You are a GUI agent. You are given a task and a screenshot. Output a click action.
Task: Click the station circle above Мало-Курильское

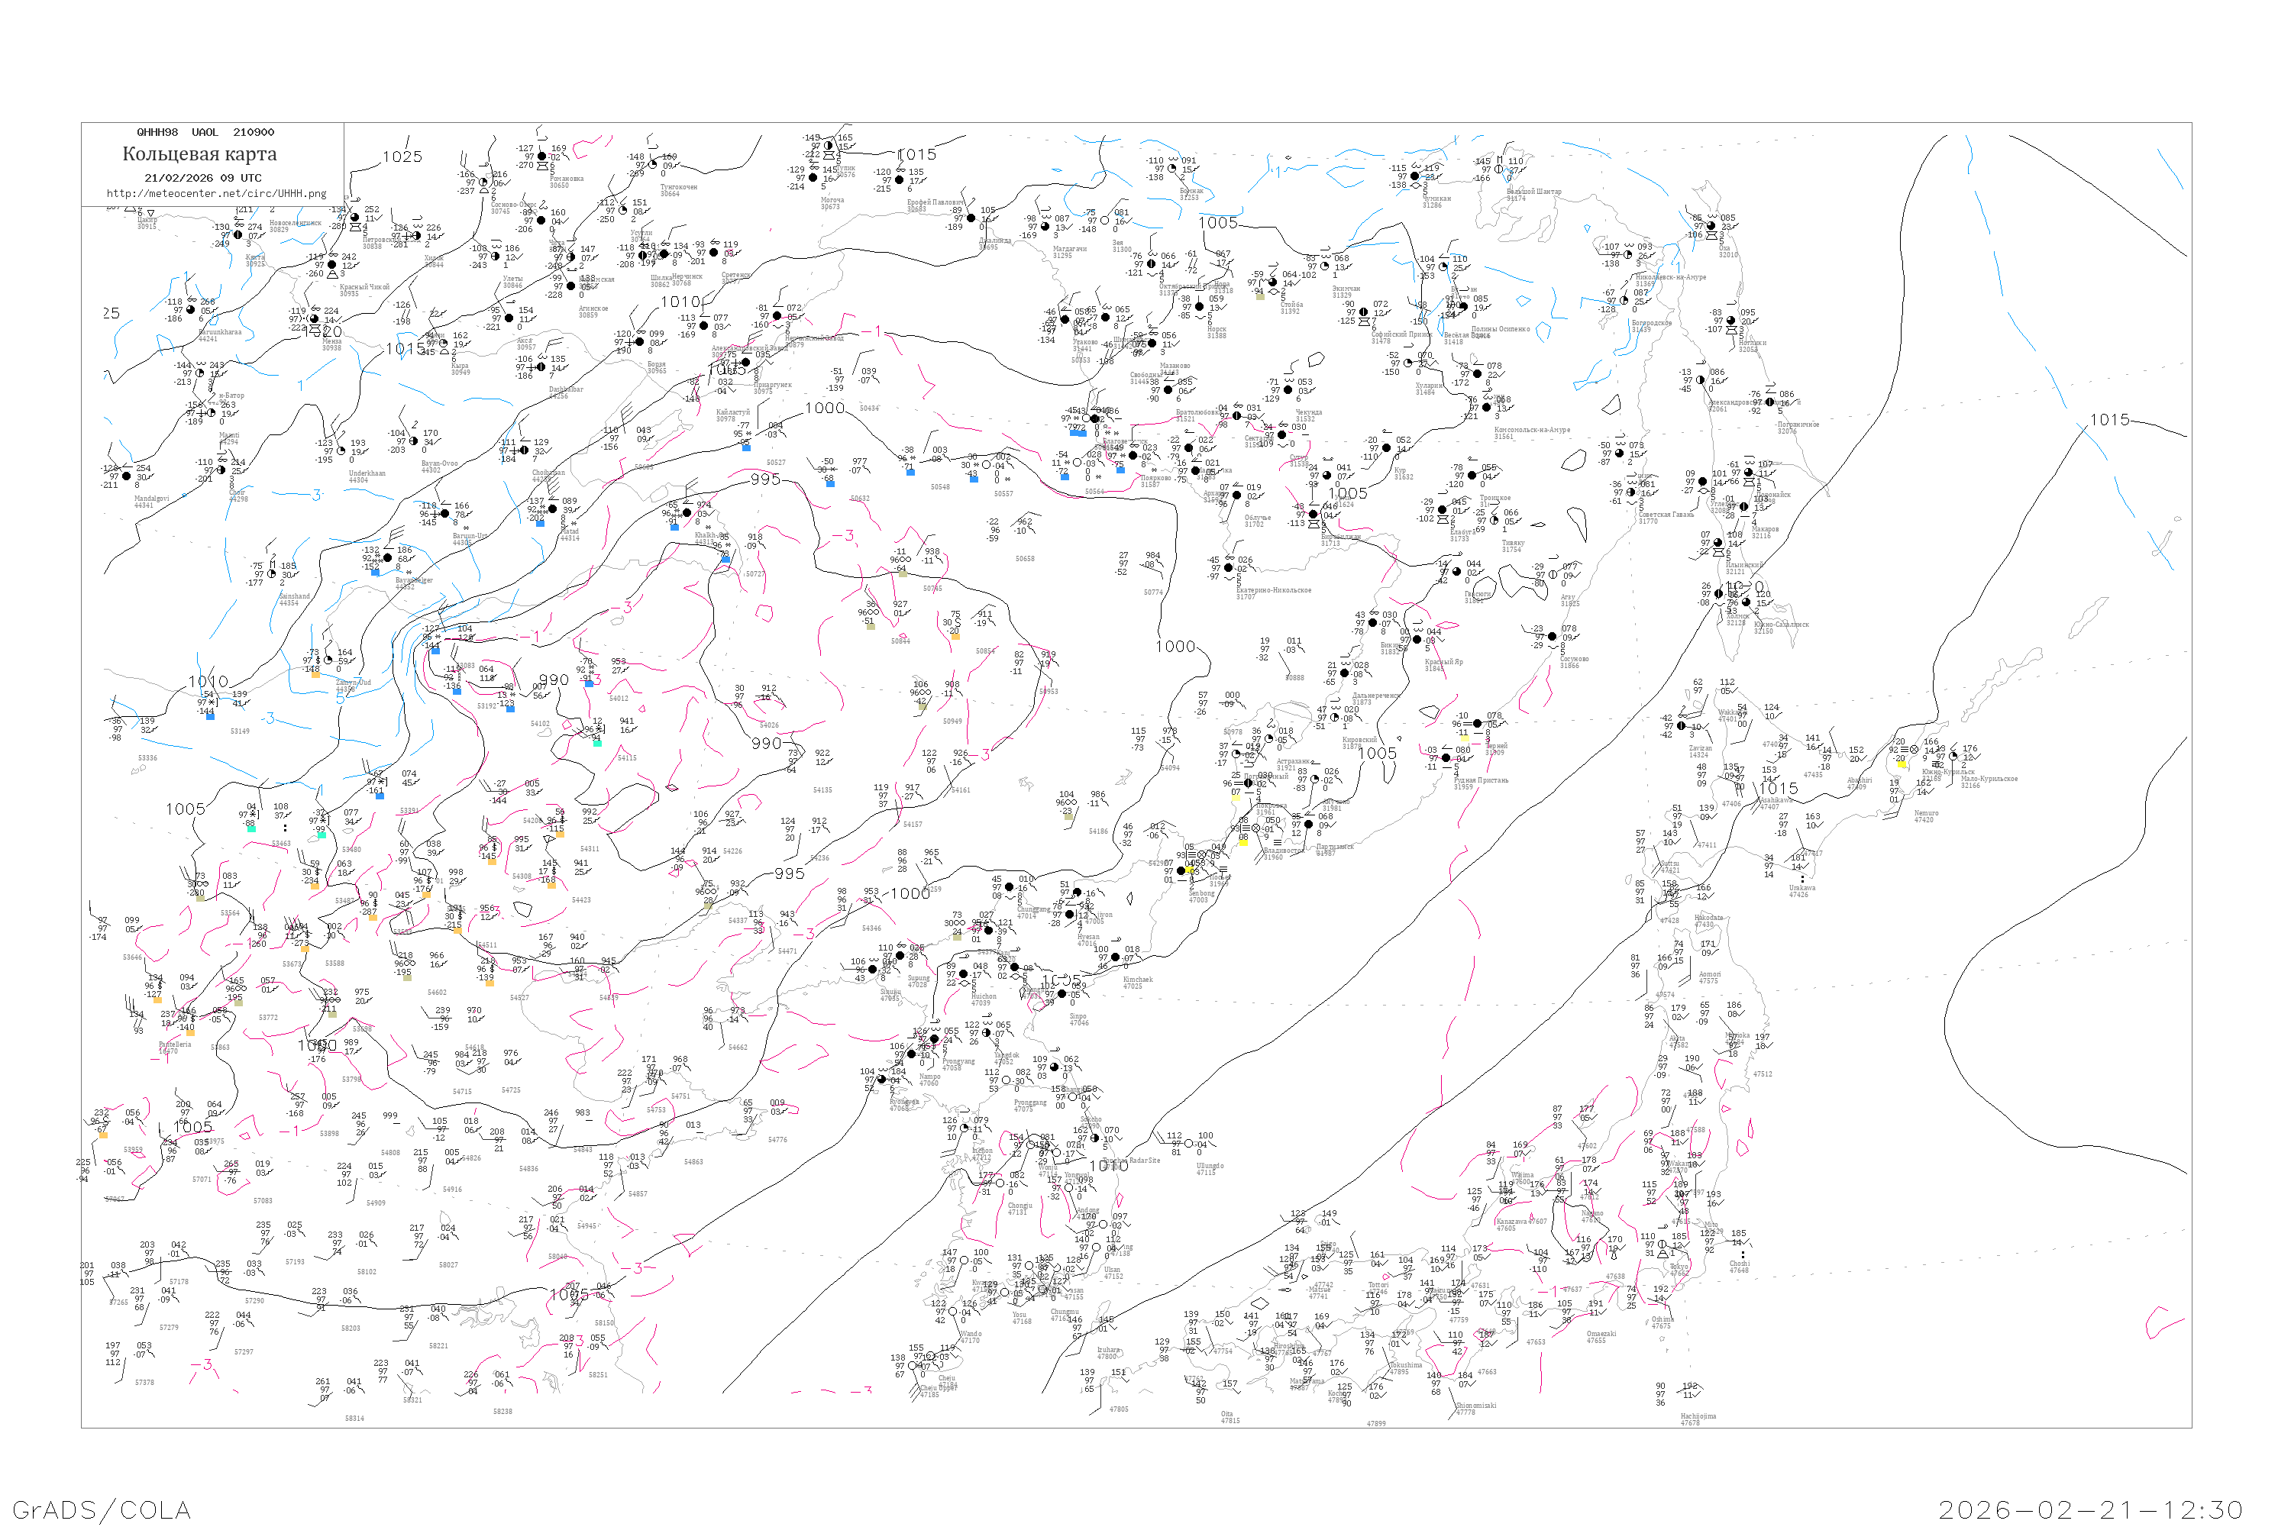point(1954,756)
